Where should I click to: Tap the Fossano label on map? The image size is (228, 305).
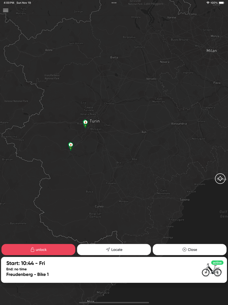pos(111,183)
